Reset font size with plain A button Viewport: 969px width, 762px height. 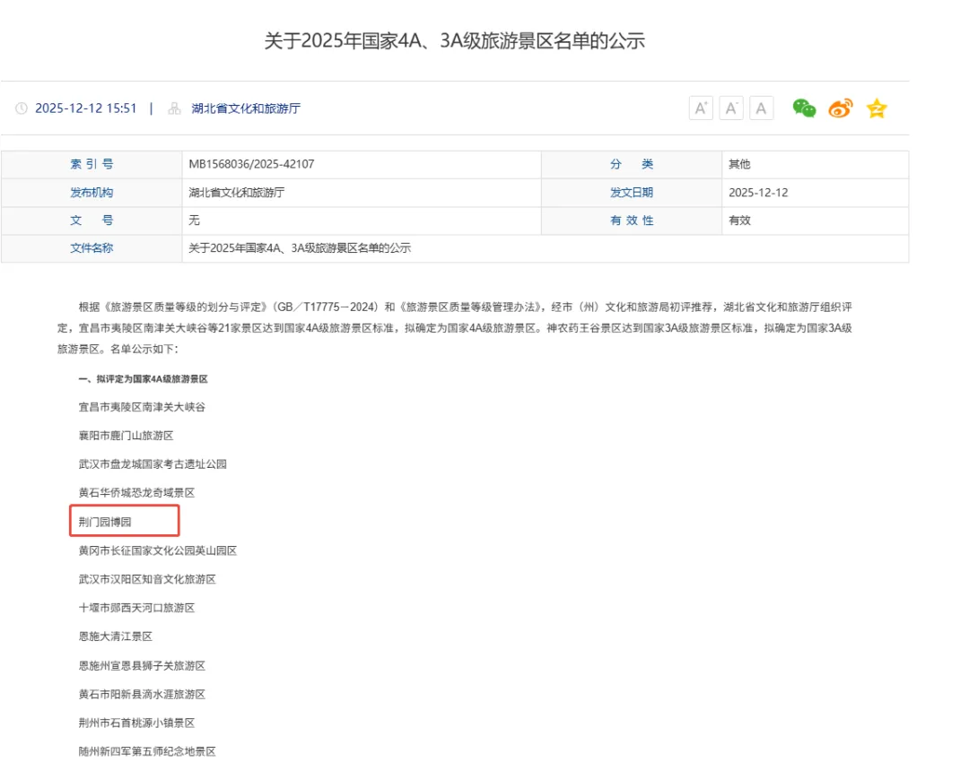762,108
